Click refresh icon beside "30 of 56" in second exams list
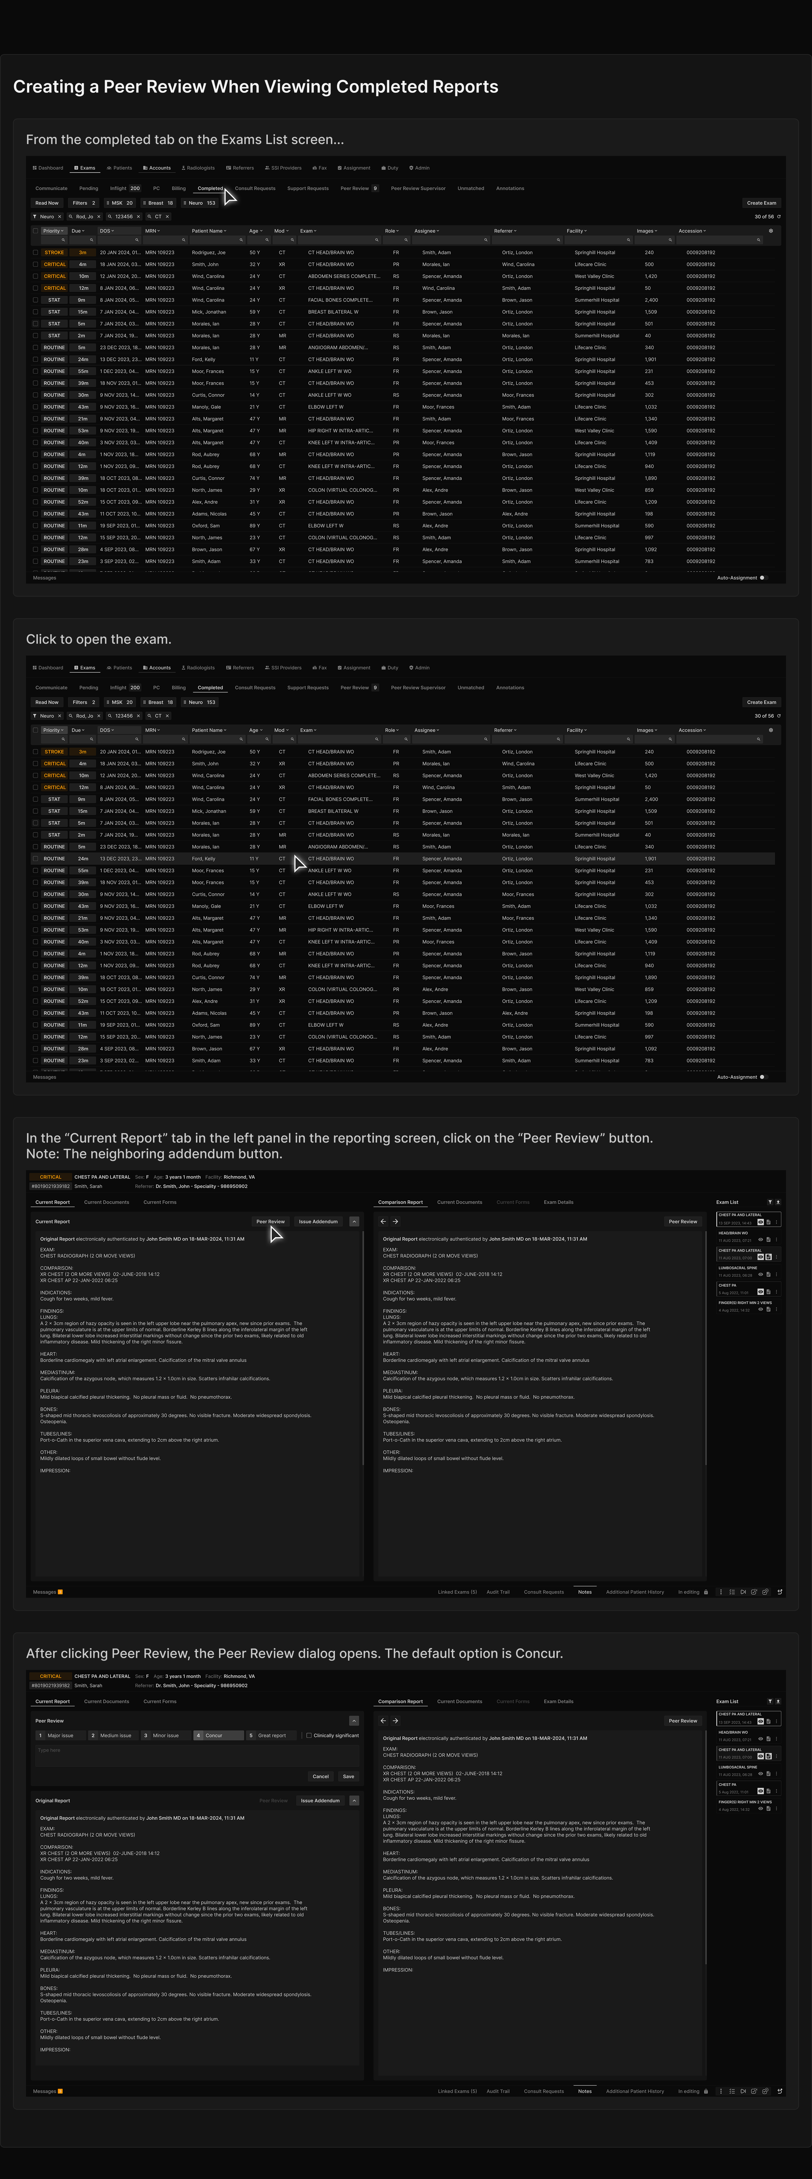 [x=779, y=716]
